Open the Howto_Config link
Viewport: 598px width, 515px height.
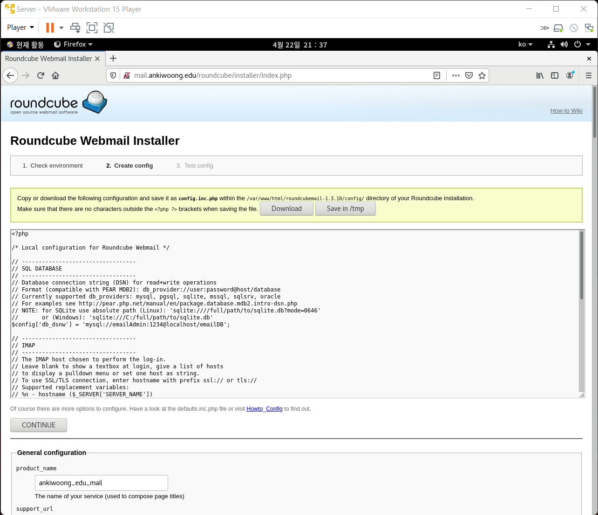[265, 409]
